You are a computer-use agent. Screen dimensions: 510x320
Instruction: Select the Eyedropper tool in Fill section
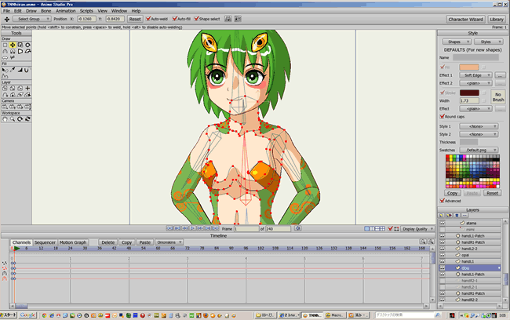[13, 70]
